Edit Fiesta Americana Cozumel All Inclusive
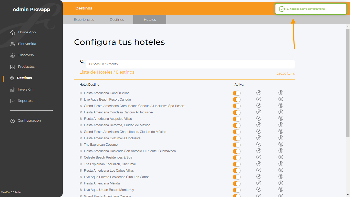 click(x=259, y=138)
